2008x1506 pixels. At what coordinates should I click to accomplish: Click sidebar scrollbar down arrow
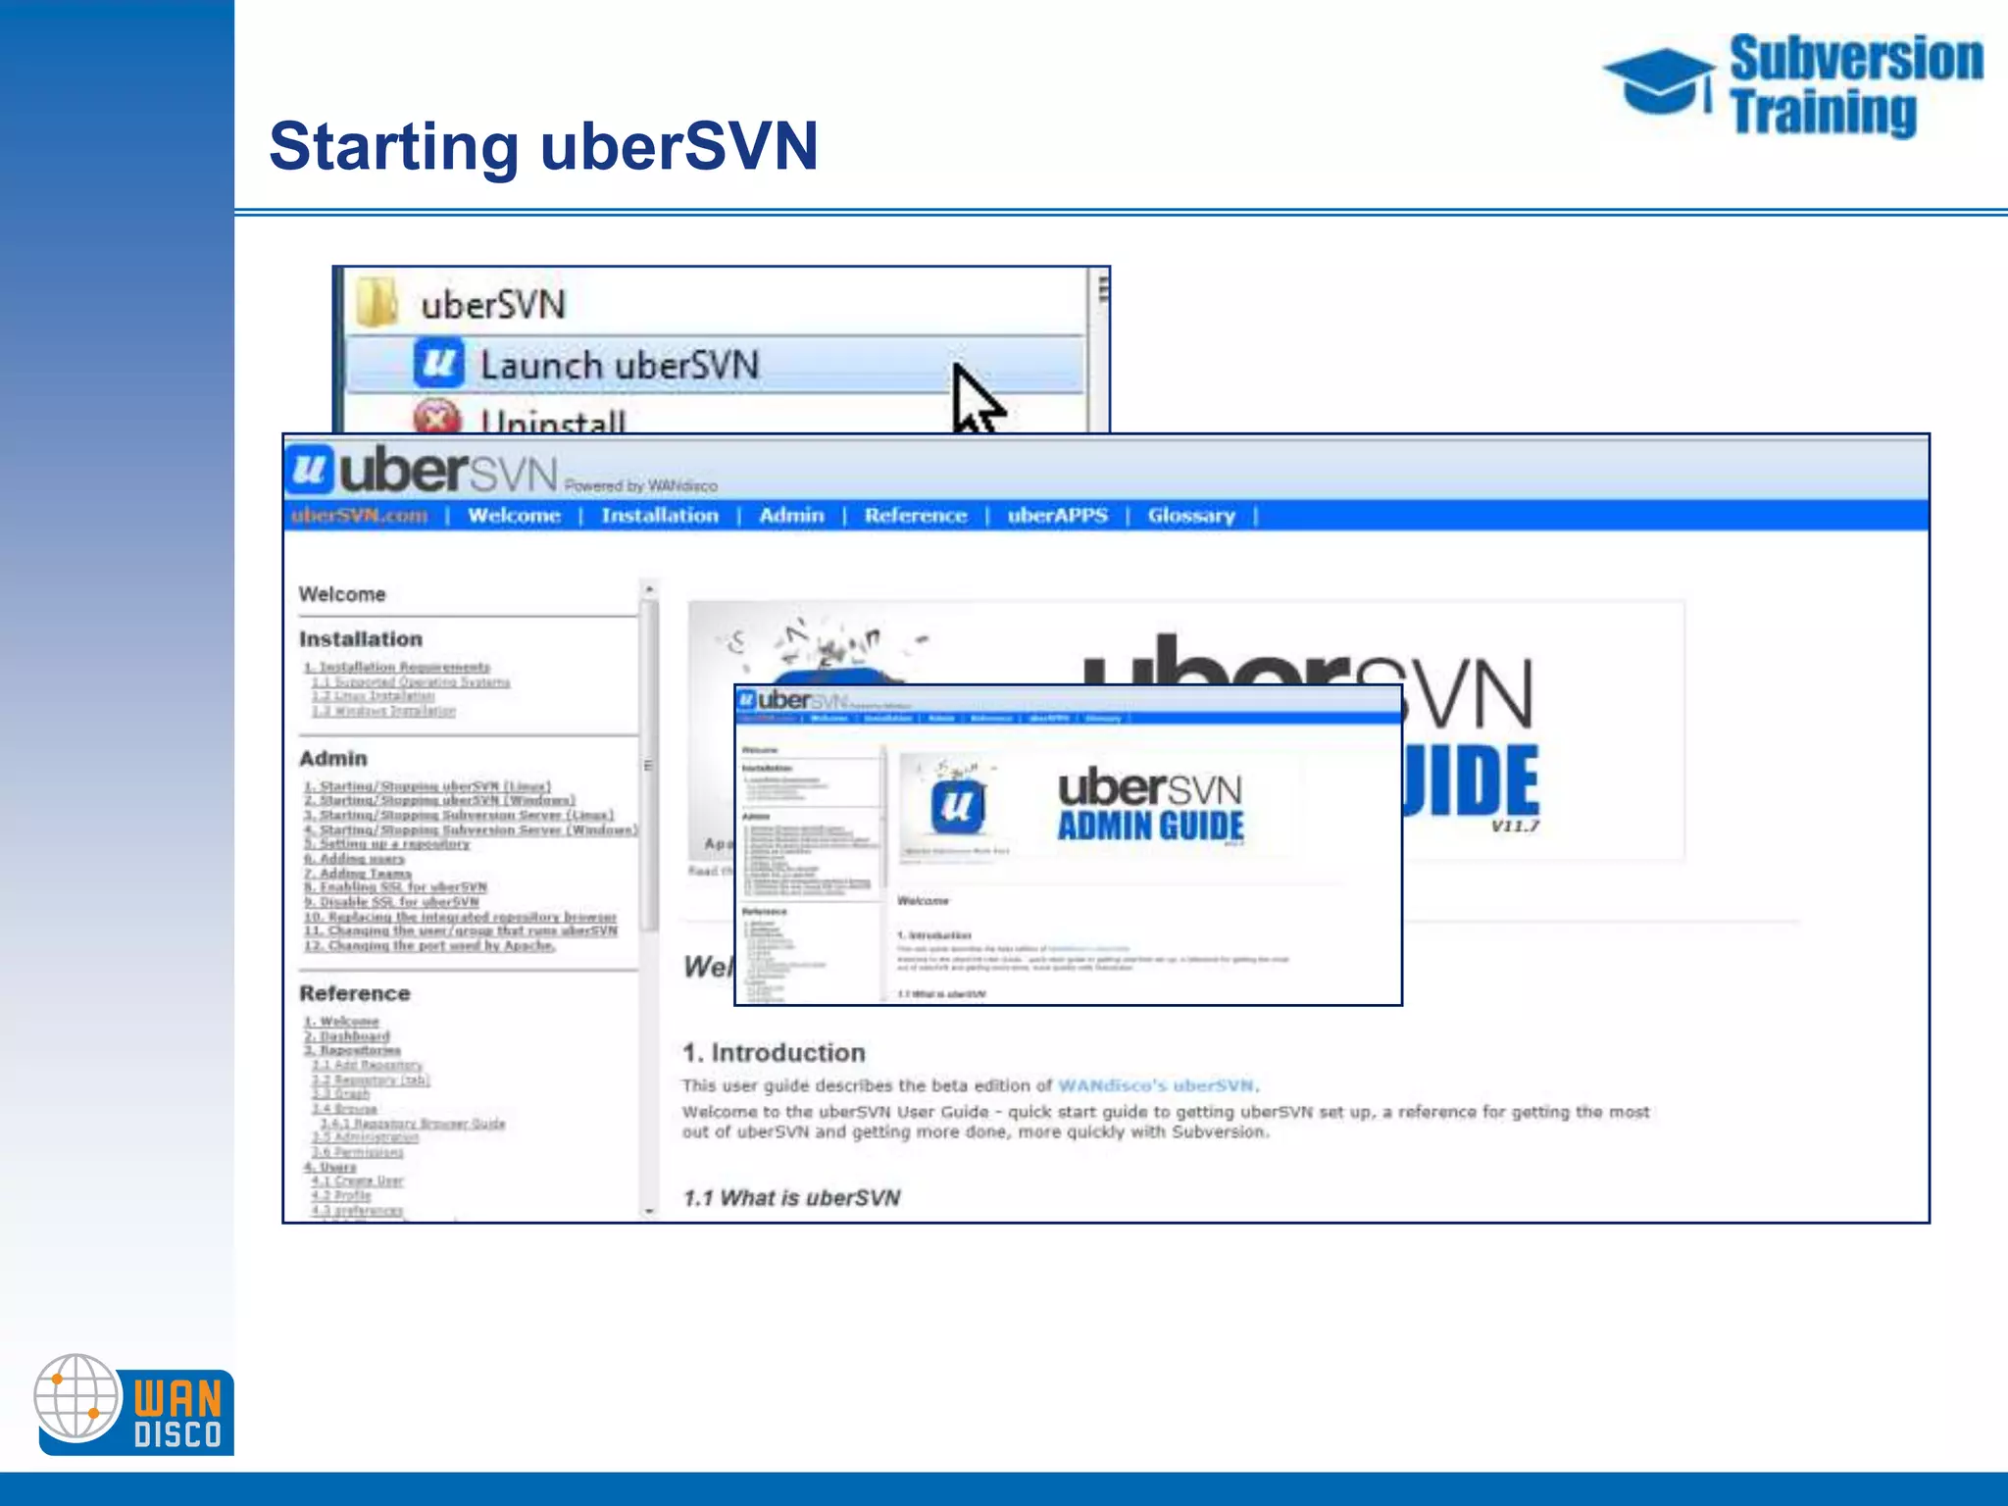coord(649,1212)
